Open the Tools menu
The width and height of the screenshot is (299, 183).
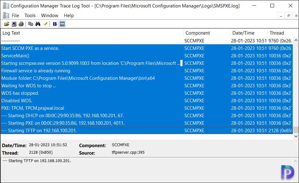pyautogui.click(x=30, y=16)
